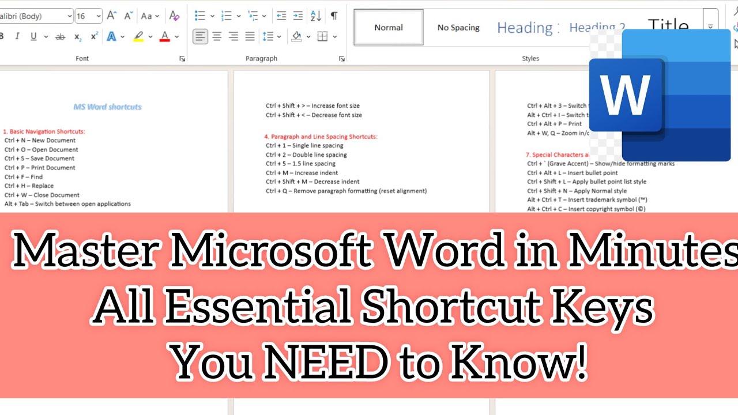Apply the Heading 1 style
Viewport: 738px width, 415px height.
(x=528, y=28)
